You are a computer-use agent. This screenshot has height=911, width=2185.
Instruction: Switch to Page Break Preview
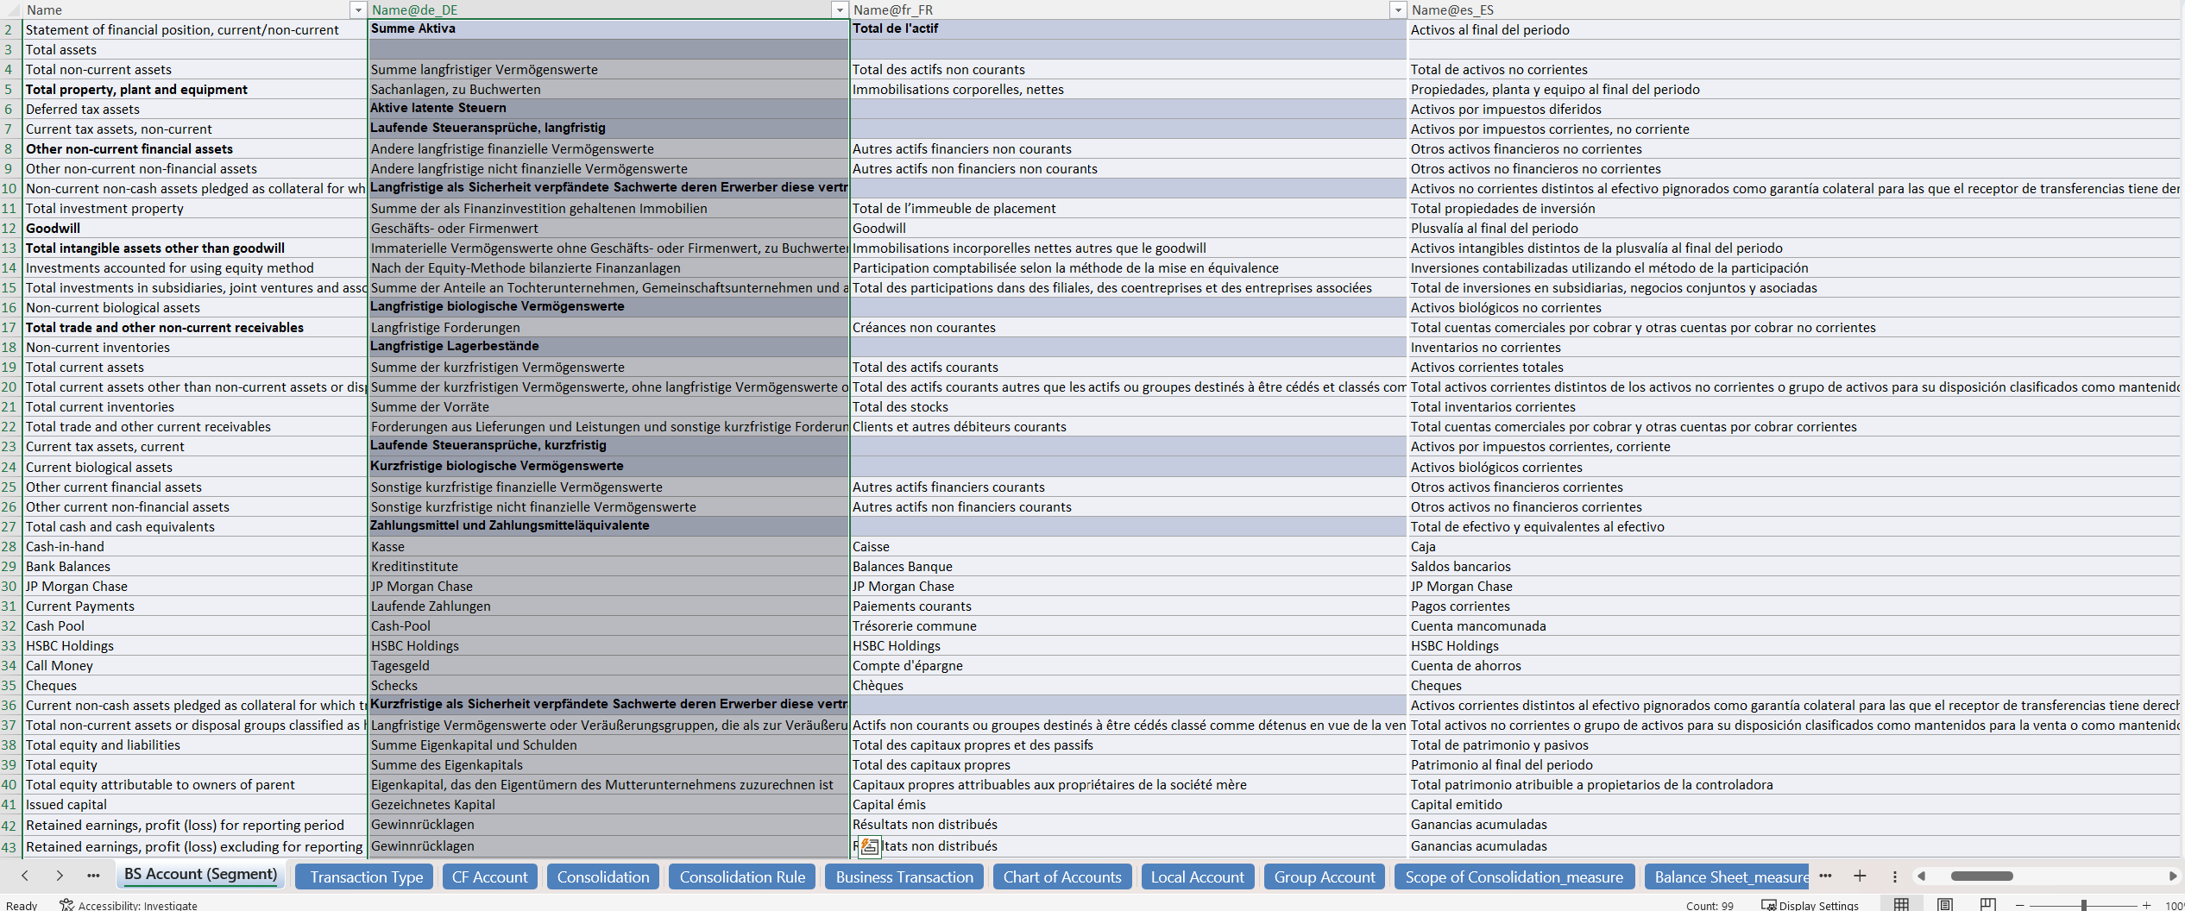(1988, 904)
